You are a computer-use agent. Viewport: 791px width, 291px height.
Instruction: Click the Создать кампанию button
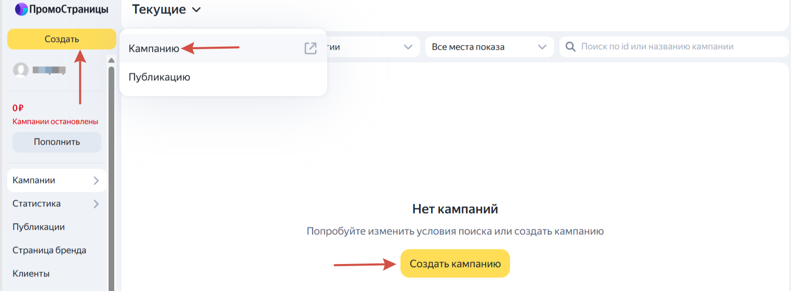click(455, 264)
